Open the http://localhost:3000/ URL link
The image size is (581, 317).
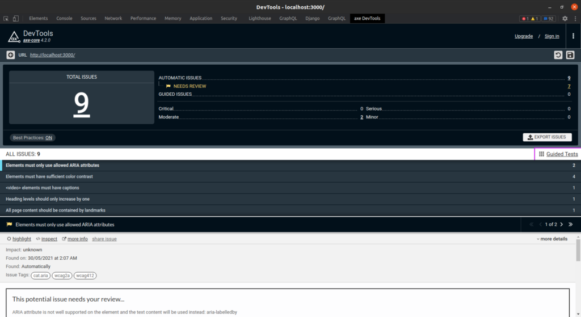coord(52,55)
